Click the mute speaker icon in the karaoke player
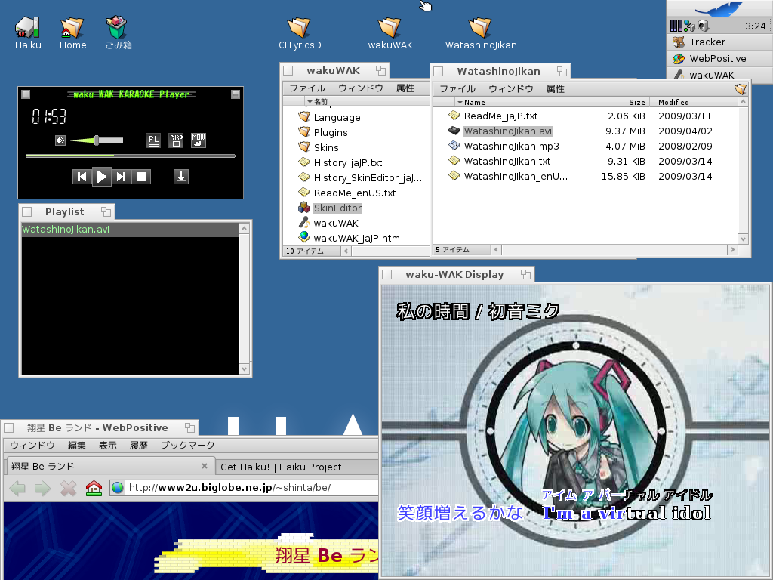This screenshot has width=773, height=580. (60, 140)
